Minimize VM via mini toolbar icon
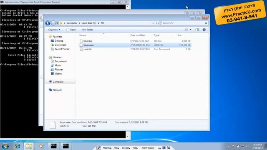267x150 pixels. [159, 148]
